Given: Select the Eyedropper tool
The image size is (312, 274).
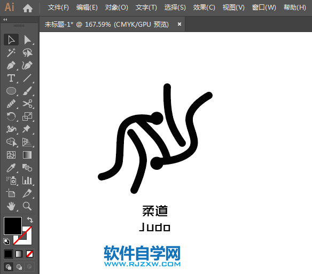Looking at the screenshot, I should pos(11,168).
